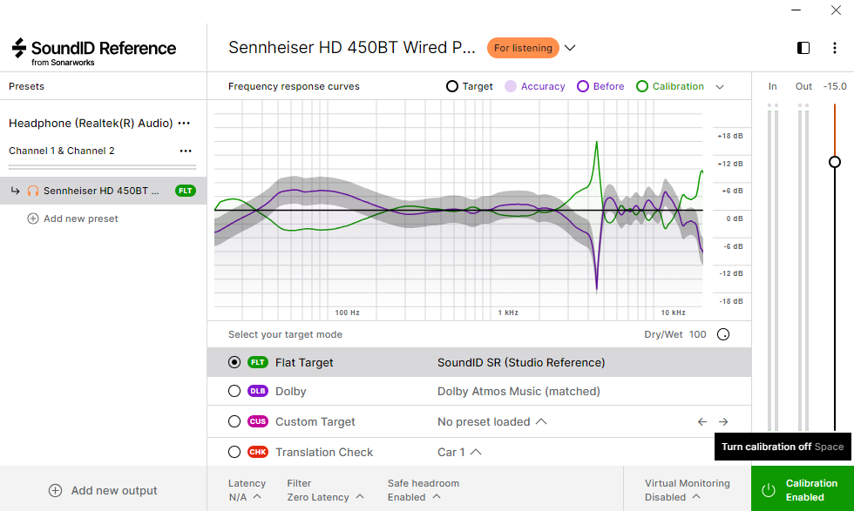Viewport: 854px width, 511px height.
Task: Click the Dry/Wet value 100
Action: [697, 334]
